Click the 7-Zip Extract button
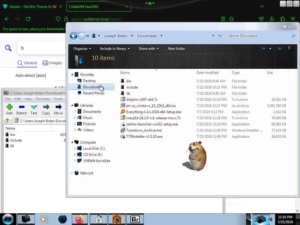Image resolution: width=300 pixels, height=225 pixels. (21, 110)
